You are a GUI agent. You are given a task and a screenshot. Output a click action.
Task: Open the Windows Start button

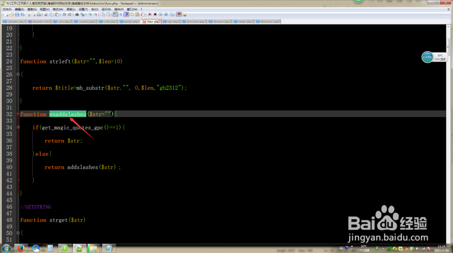pyautogui.click(x=6, y=248)
